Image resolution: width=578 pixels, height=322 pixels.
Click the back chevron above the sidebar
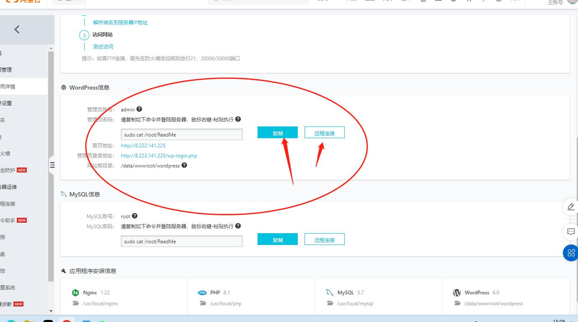pos(17,29)
